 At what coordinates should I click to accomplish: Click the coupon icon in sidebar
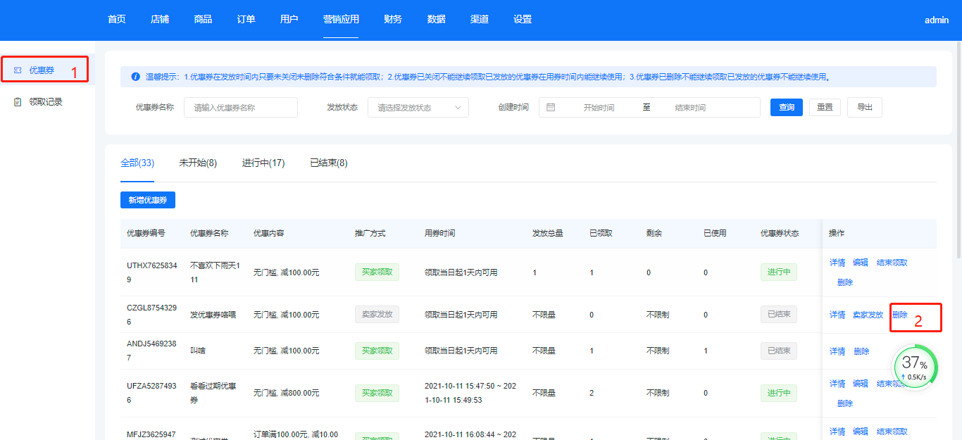click(18, 70)
